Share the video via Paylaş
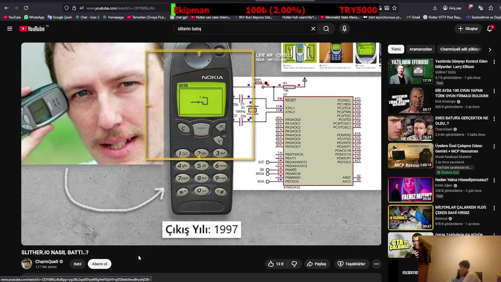Image resolution: width=501 pixels, height=282 pixels. (317, 264)
